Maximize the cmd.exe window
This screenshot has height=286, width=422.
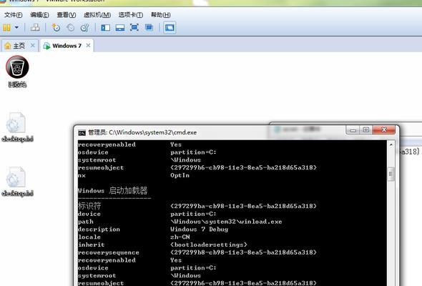click(366, 130)
